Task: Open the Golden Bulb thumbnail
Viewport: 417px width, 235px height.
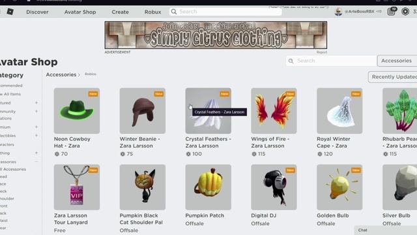Action: 339,187
